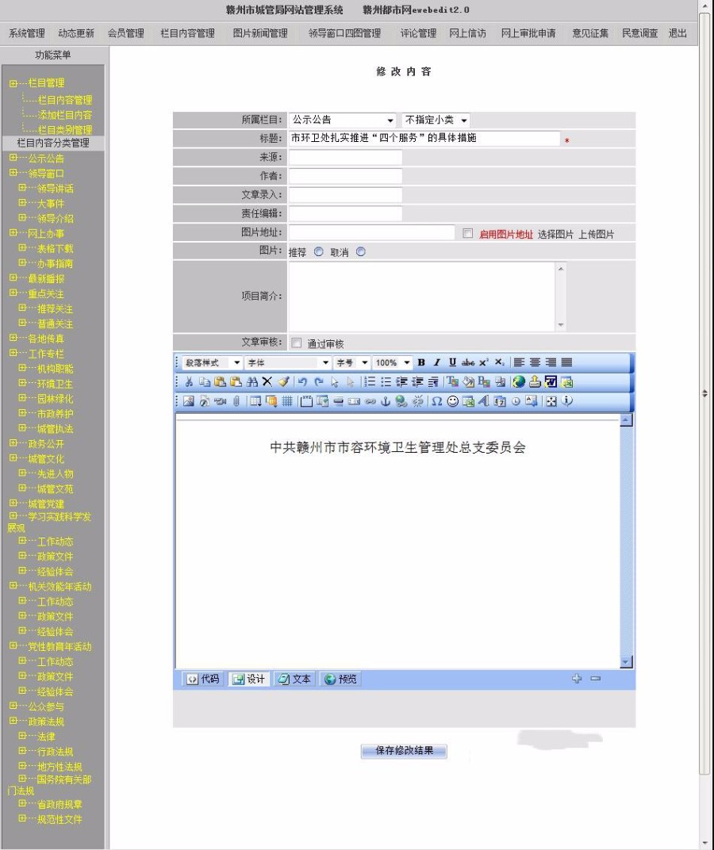
Task: Click the globe icon in the editor toolbar
Action: 519,381
